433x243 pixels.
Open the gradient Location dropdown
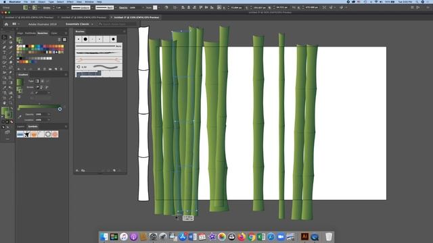click(x=49, y=120)
